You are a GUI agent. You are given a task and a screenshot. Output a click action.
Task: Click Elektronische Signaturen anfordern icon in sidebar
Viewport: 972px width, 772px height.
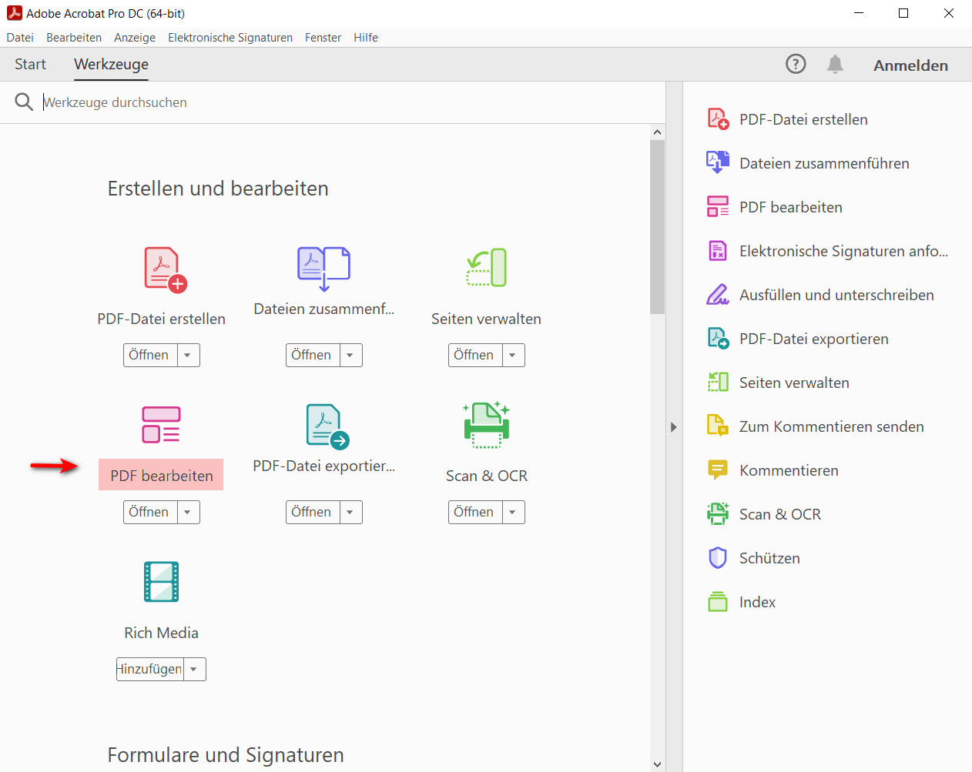point(718,250)
